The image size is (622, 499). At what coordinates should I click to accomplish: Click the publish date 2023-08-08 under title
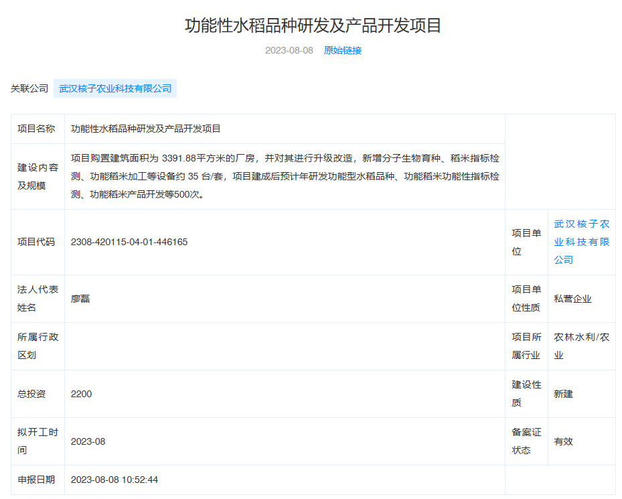pyautogui.click(x=289, y=50)
